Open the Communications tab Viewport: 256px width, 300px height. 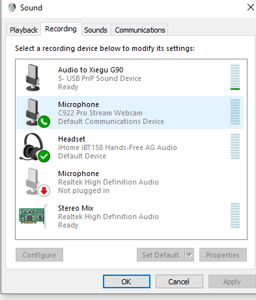[x=140, y=30]
